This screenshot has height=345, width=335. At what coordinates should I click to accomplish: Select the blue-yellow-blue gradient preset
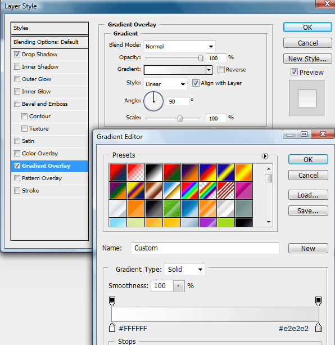[226, 172]
